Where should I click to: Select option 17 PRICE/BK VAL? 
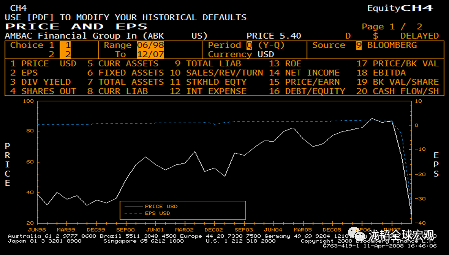(398, 64)
